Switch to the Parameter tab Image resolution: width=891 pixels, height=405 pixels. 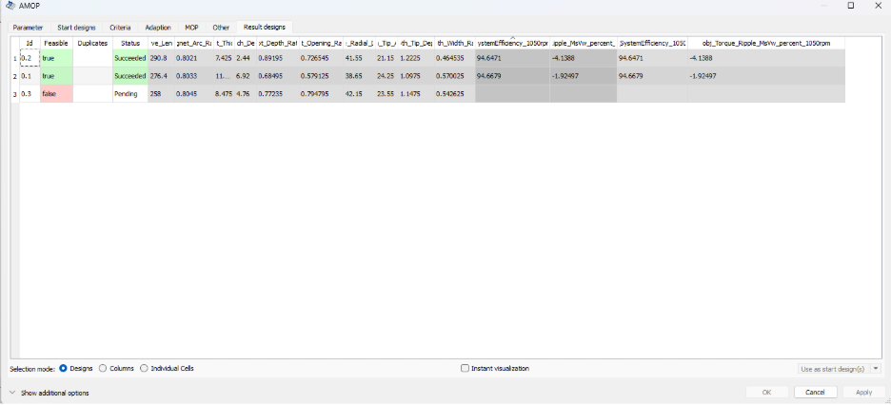(28, 28)
